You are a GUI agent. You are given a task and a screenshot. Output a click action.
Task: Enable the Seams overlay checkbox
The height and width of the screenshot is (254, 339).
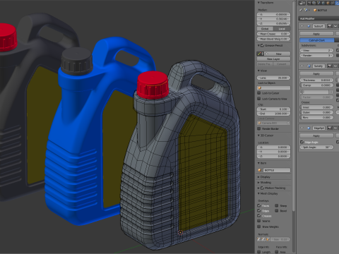[259, 221]
